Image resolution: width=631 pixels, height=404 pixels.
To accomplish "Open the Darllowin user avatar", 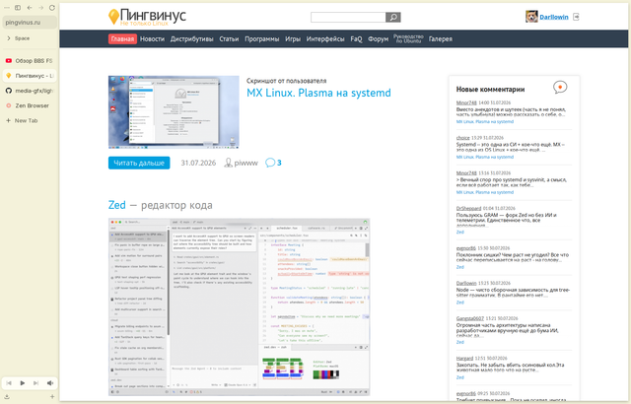I will point(531,17).
